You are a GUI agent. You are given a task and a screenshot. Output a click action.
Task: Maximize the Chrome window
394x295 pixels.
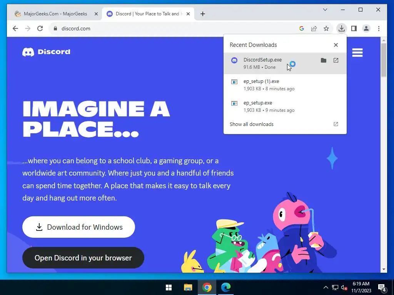pos(360,10)
